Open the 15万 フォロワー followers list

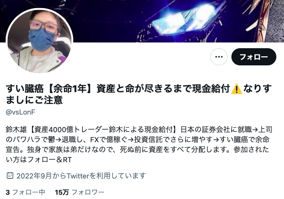click(x=80, y=192)
